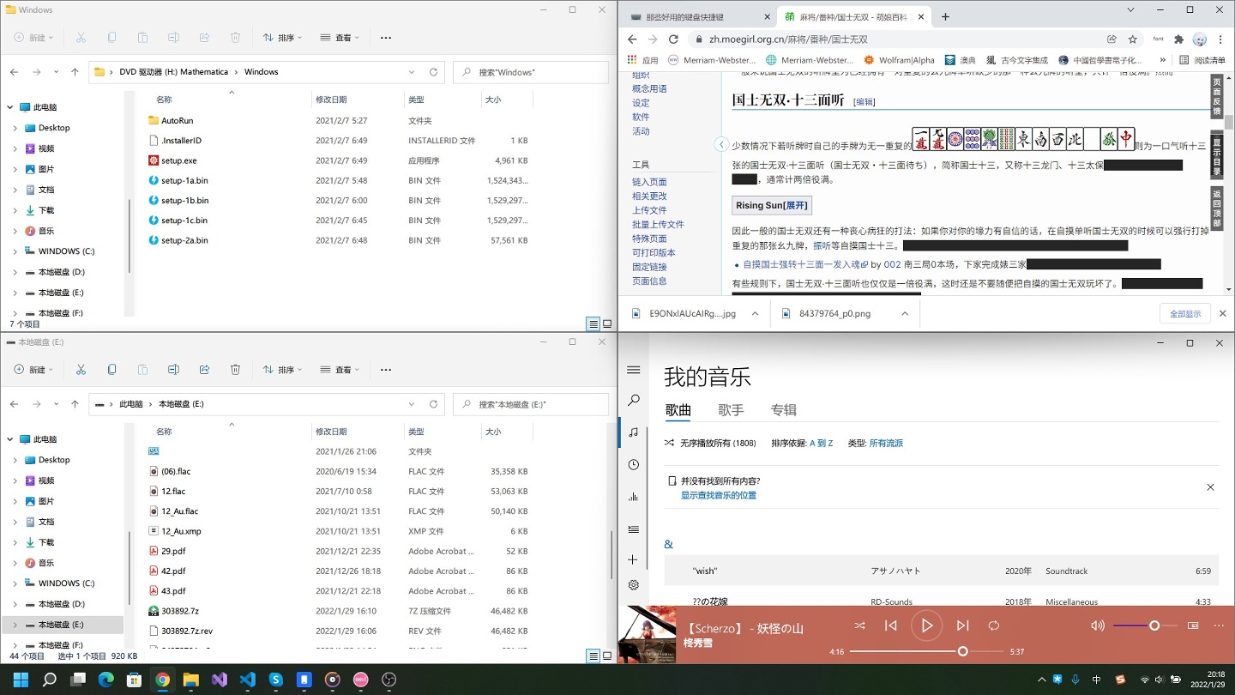Image resolution: width=1235 pixels, height=695 pixels.
Task: Show hidden bookmarks overflow chevron
Action: tap(1162, 60)
